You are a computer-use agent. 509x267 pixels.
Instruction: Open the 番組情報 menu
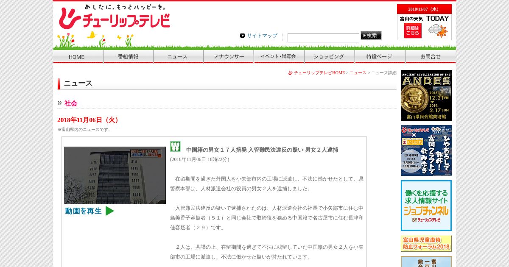pyautogui.click(x=128, y=57)
